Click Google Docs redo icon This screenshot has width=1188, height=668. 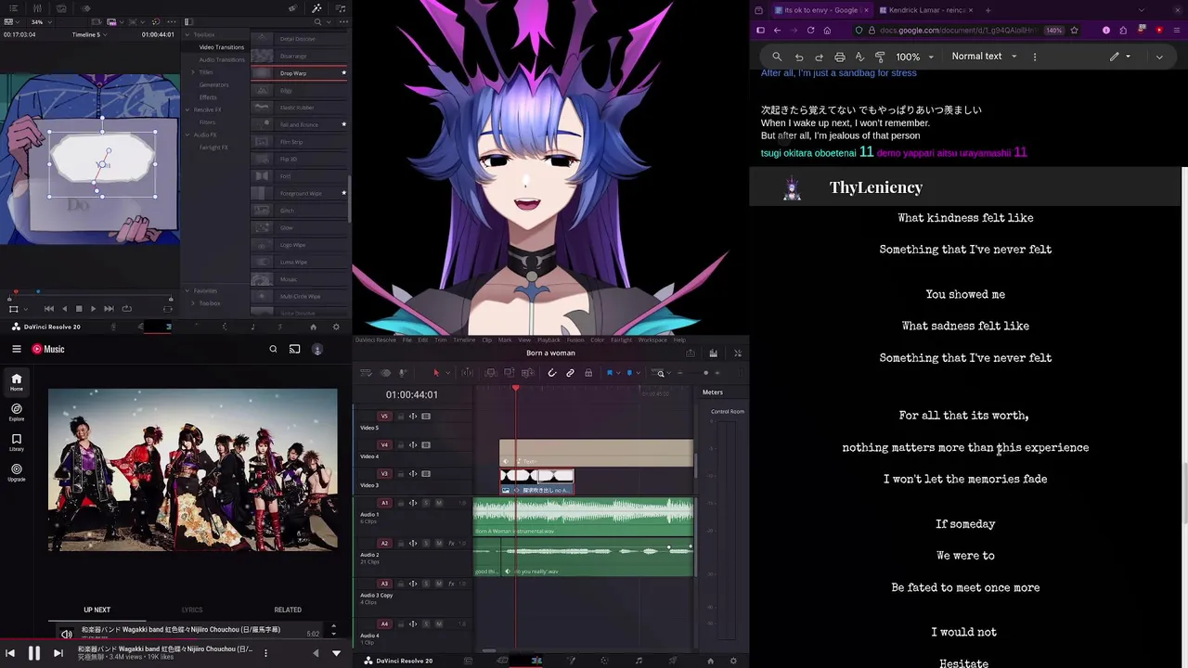pos(820,57)
